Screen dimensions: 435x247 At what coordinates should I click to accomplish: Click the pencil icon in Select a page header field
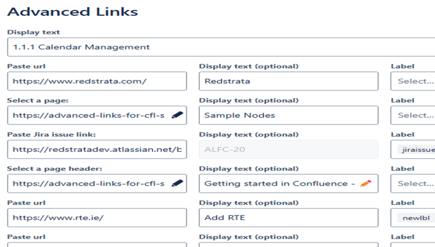(x=177, y=183)
